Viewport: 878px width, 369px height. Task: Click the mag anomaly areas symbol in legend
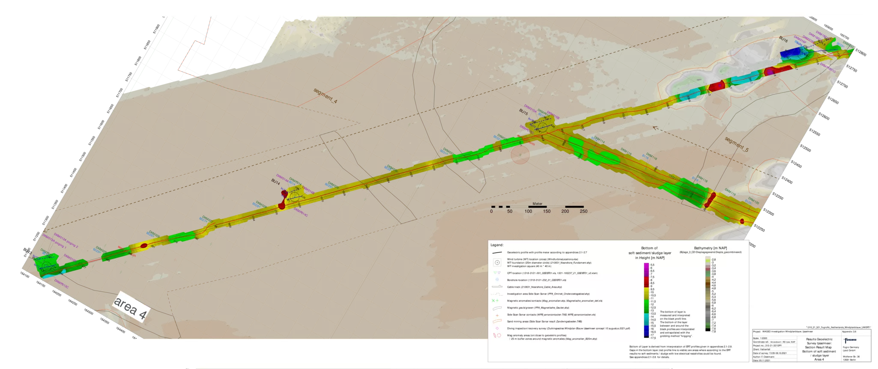click(497, 335)
